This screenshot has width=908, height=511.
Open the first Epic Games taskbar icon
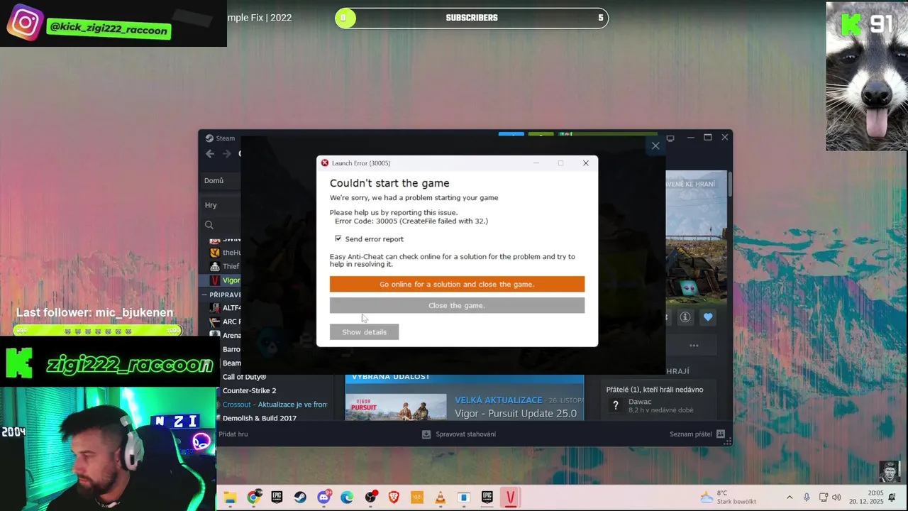(x=277, y=498)
